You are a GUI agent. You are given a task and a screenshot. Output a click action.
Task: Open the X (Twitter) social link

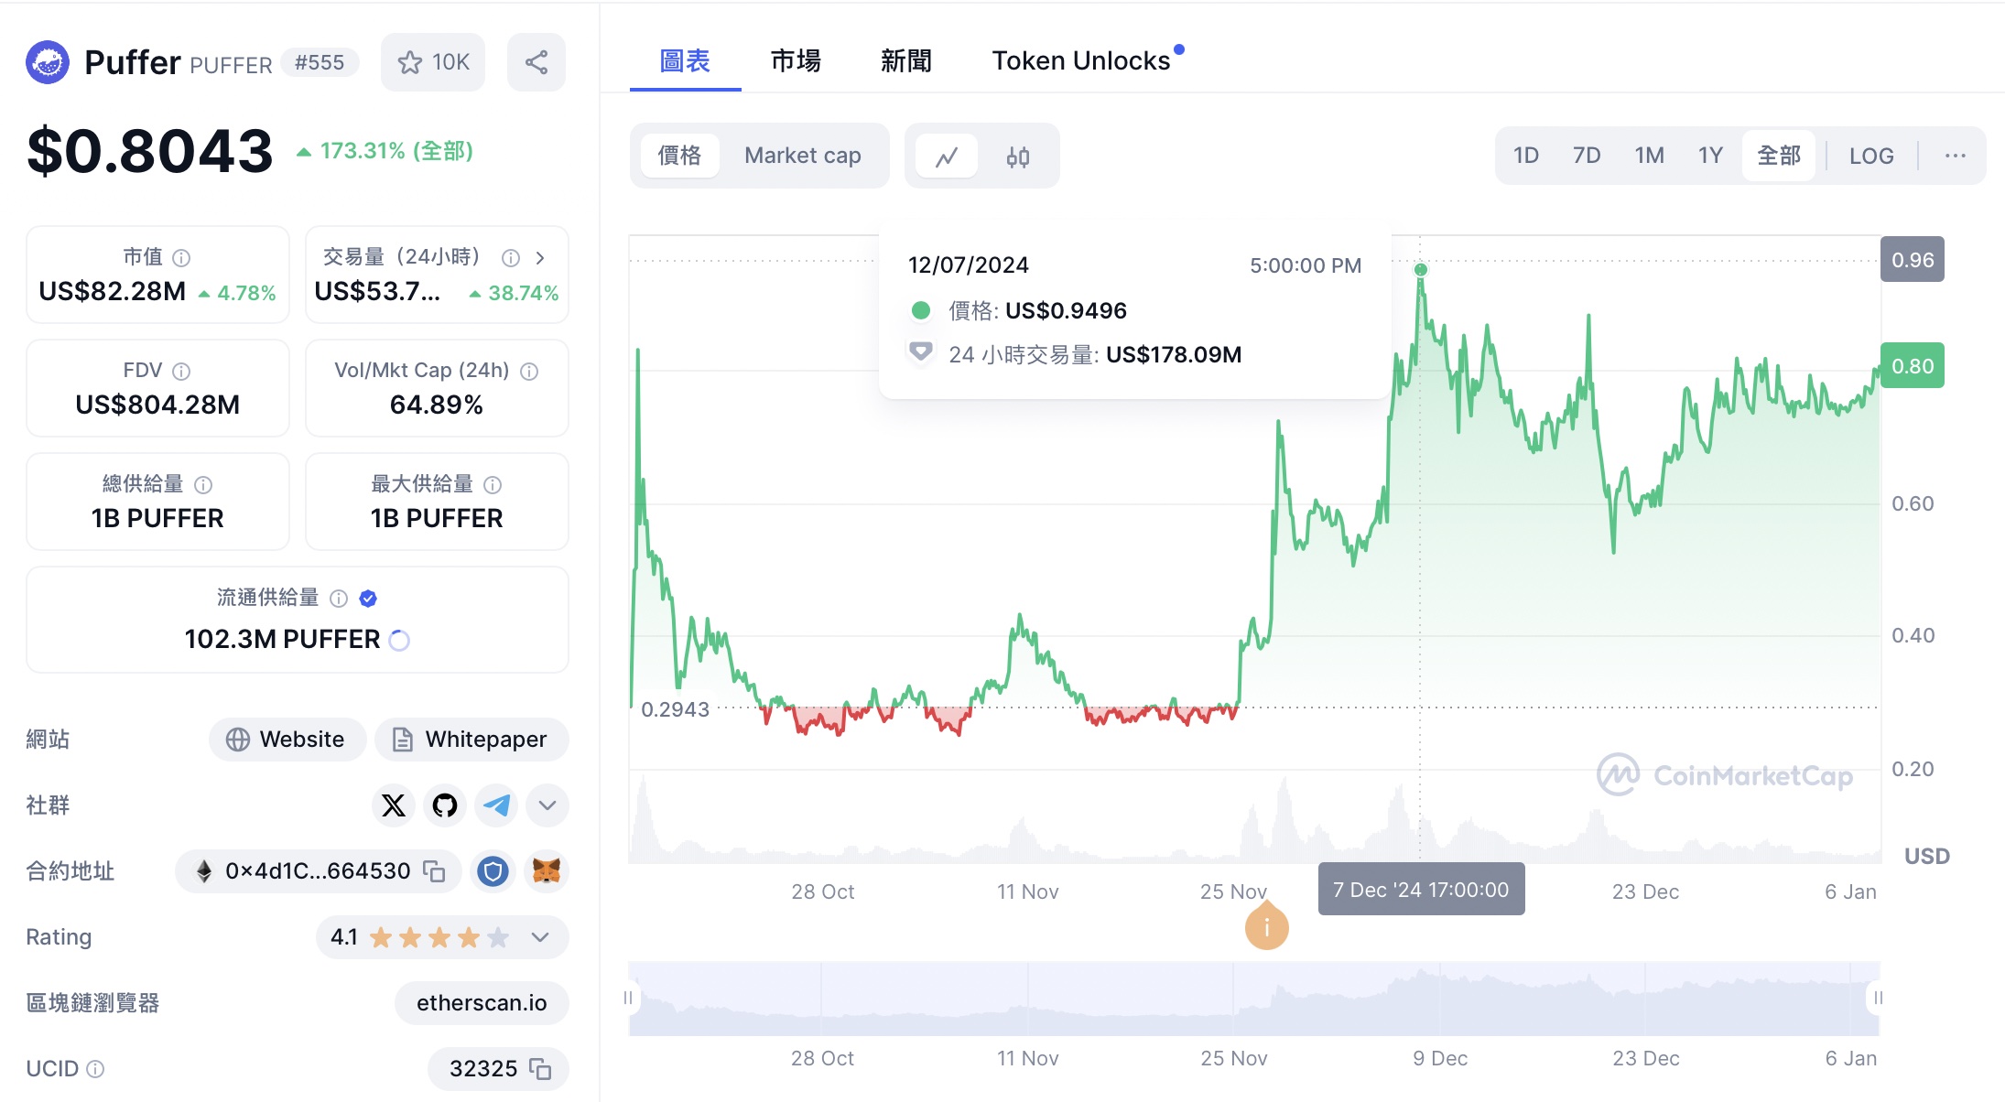pyautogui.click(x=394, y=805)
